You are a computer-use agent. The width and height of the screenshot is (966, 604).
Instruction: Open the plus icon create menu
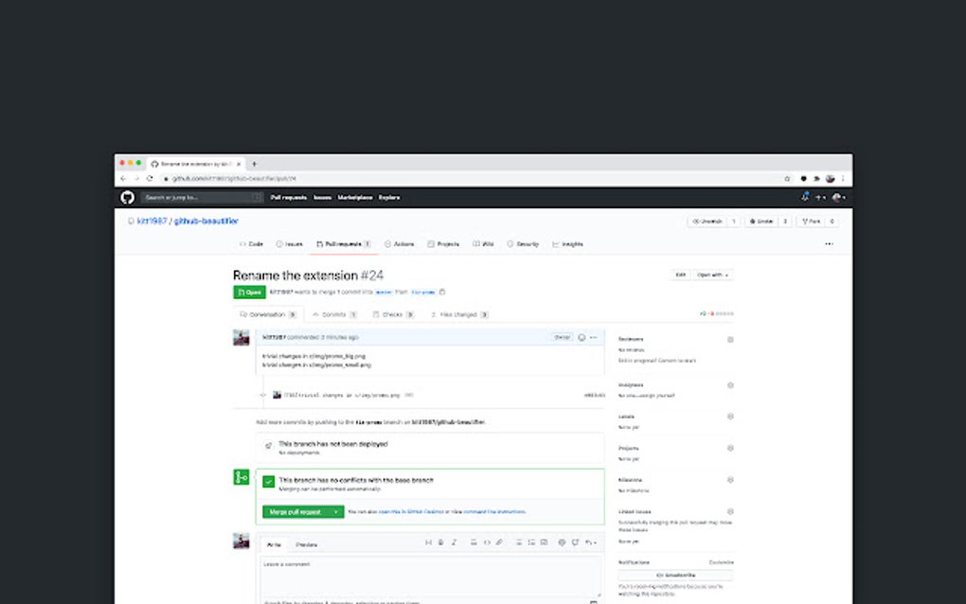(x=820, y=197)
